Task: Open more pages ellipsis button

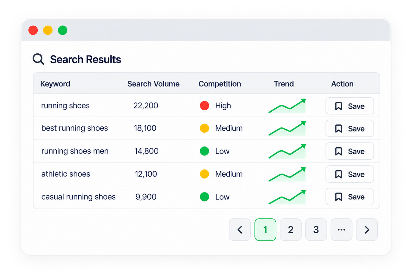Action: click(341, 229)
